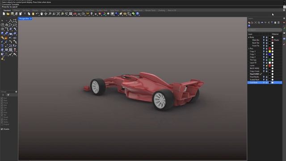Open the Perspective viewport dropdown arrow

point(31,19)
